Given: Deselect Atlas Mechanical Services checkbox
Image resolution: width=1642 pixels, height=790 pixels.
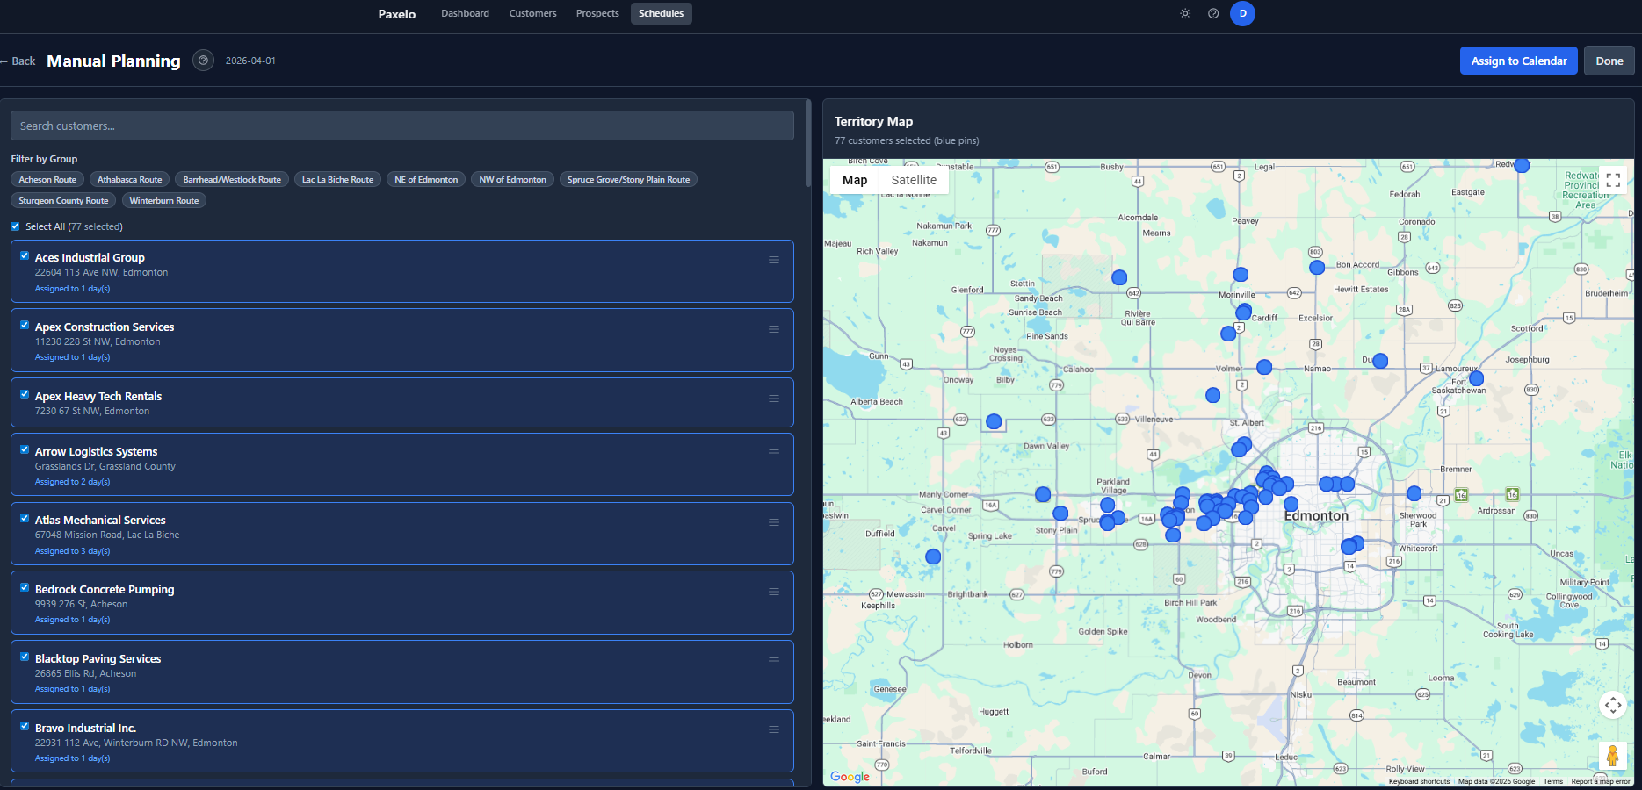Looking at the screenshot, I should (x=25, y=518).
